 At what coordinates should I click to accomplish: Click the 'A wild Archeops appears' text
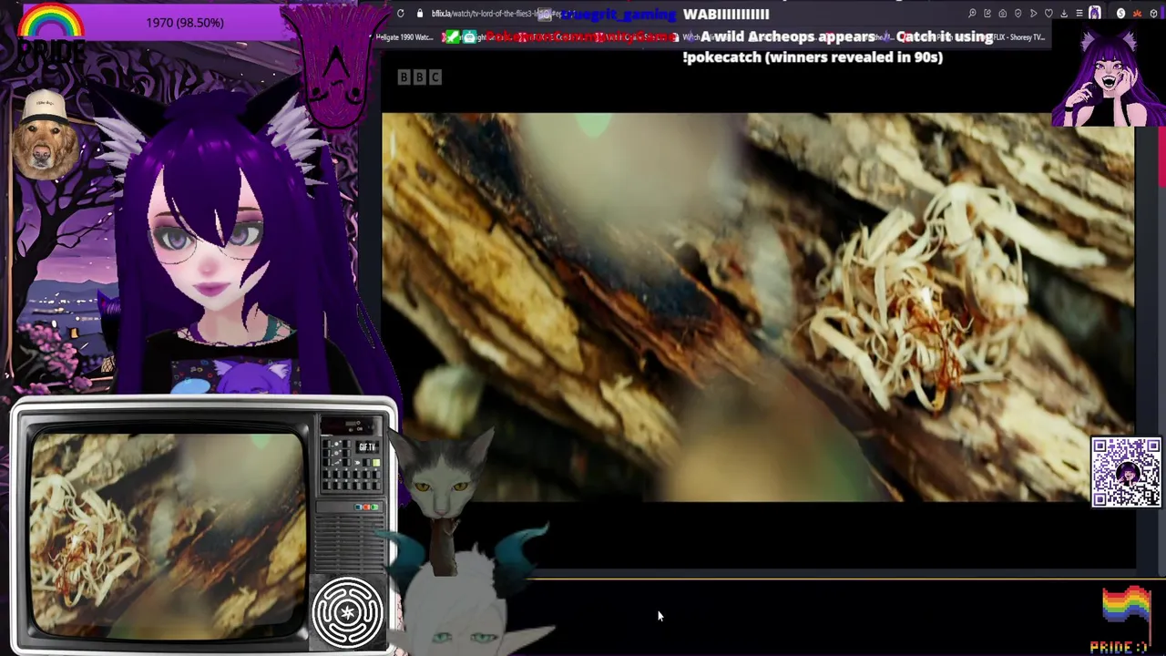788,36
